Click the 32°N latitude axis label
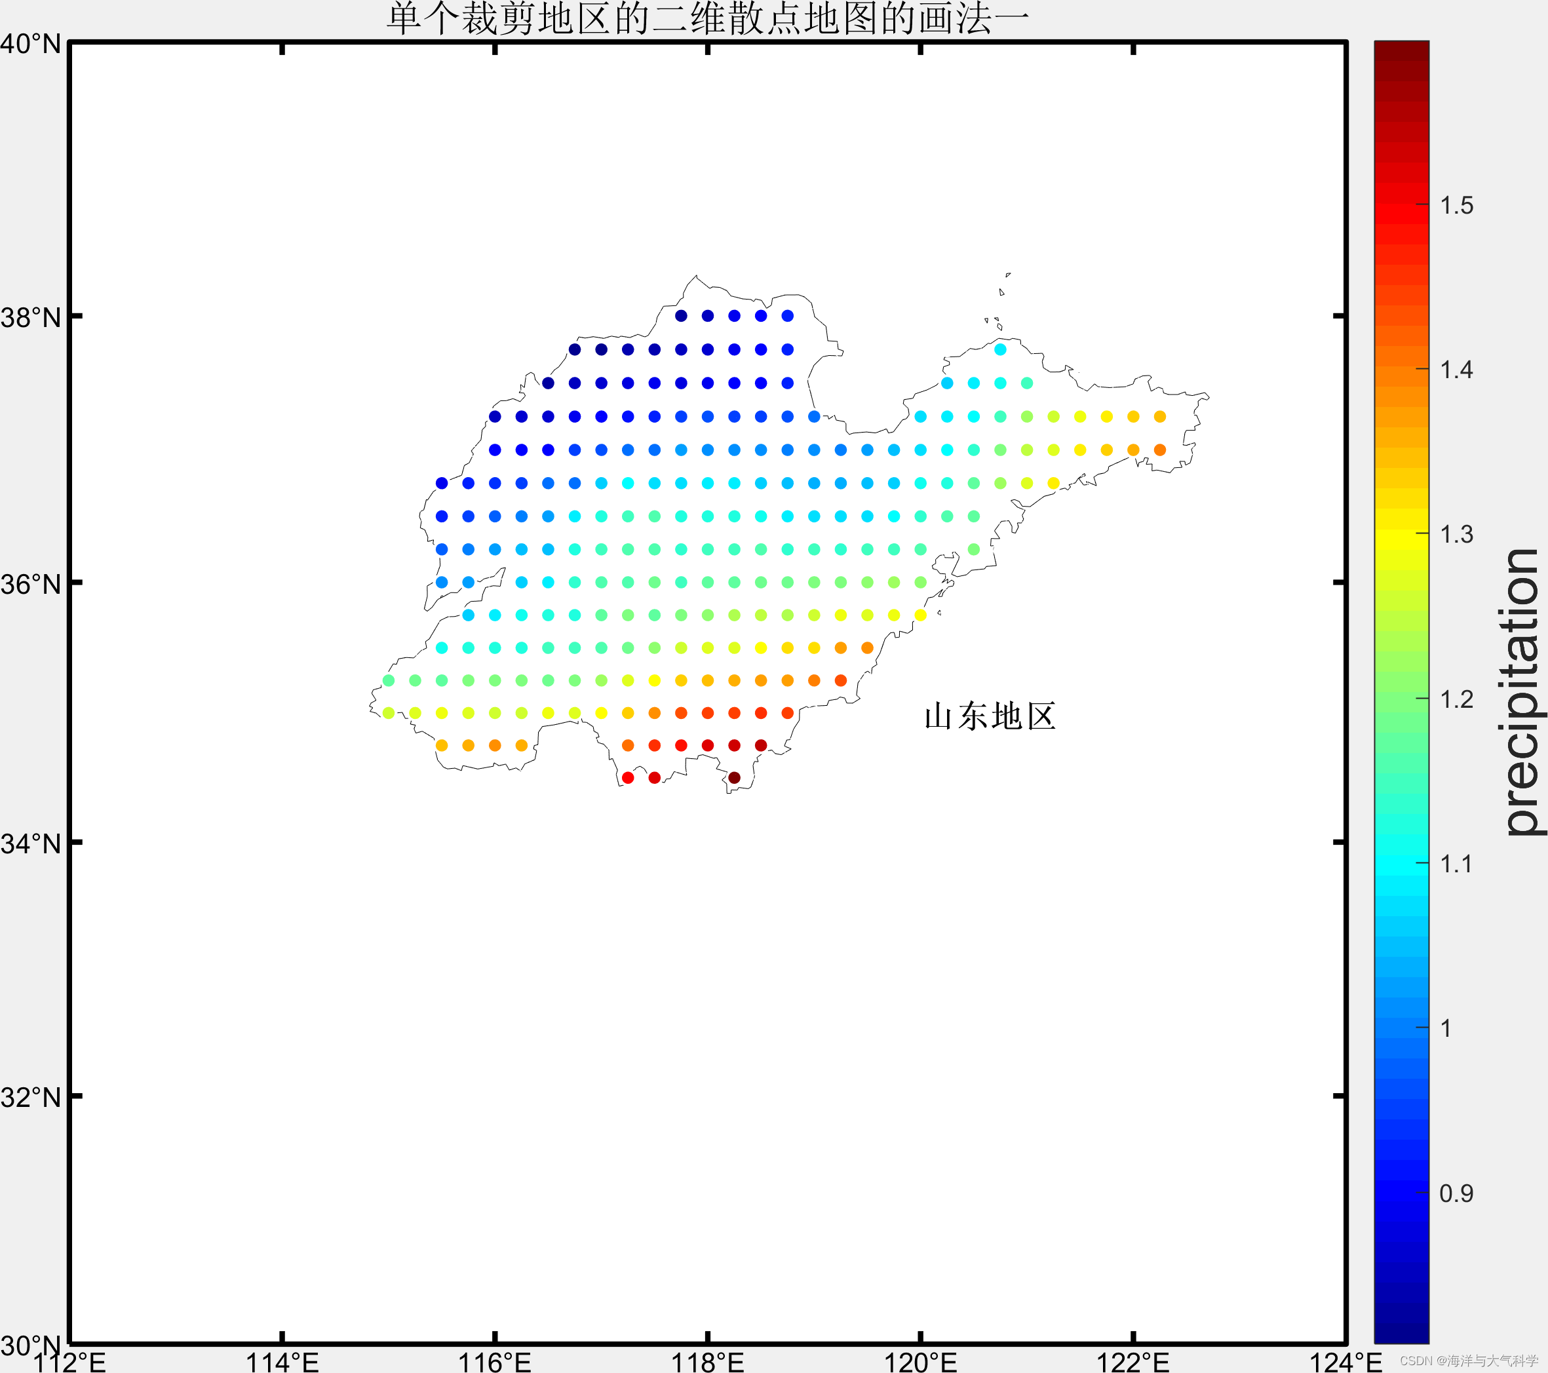 [30, 1096]
